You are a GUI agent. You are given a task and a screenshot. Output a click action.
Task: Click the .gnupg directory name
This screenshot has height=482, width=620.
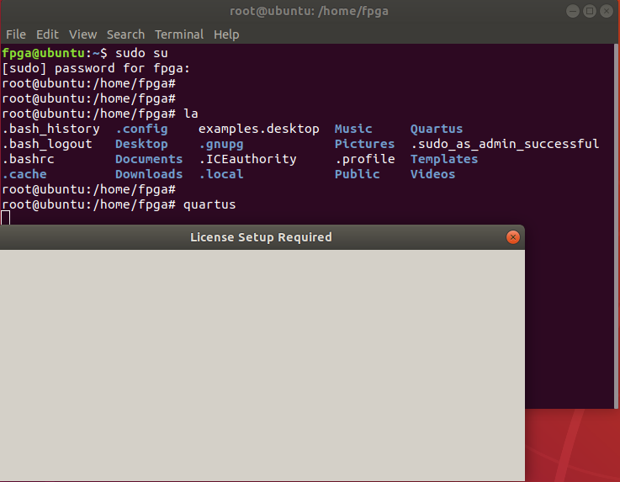pyautogui.click(x=220, y=145)
